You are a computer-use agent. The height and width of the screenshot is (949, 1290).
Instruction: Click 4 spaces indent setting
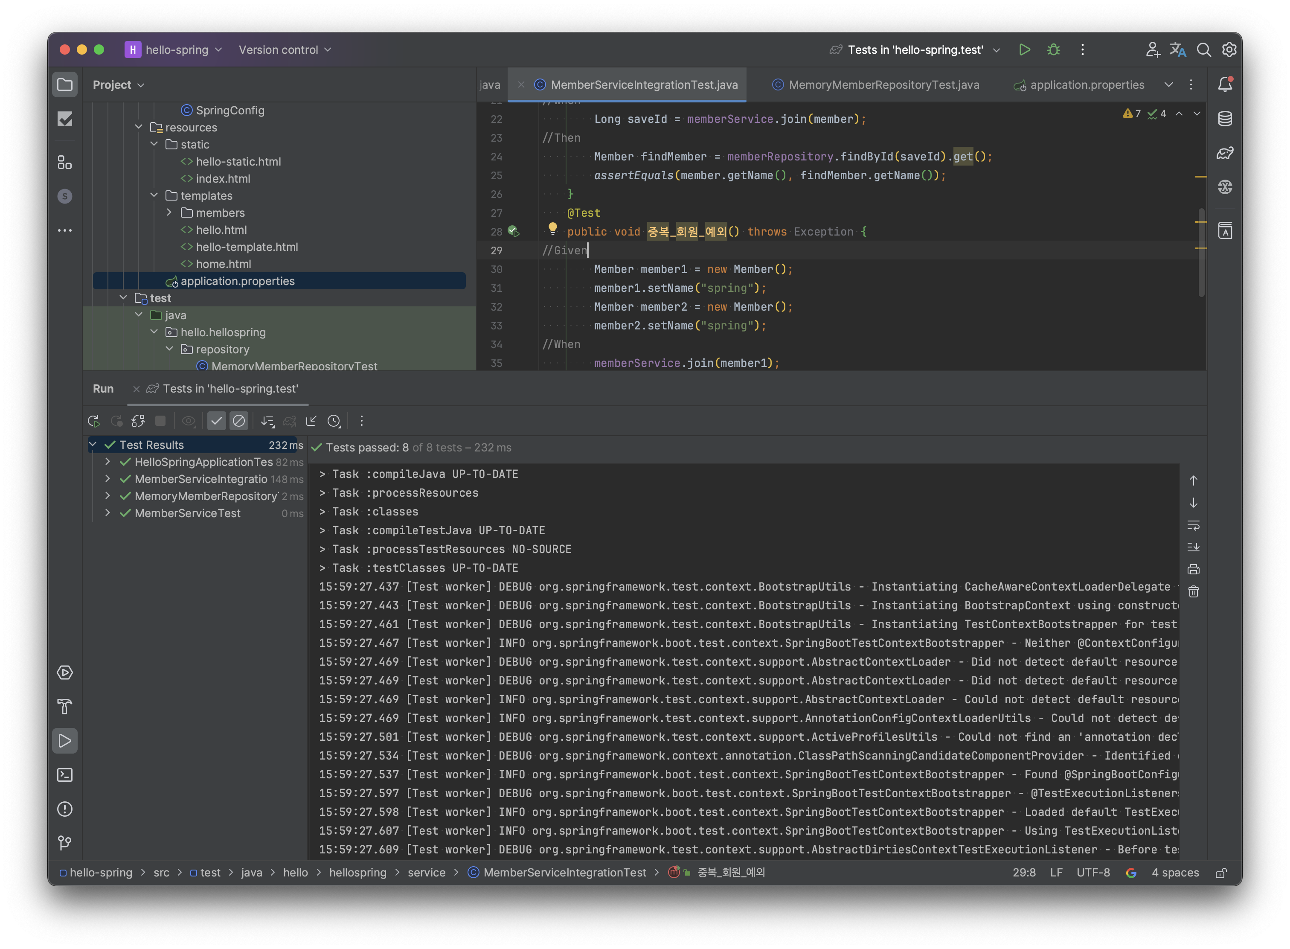coord(1174,873)
